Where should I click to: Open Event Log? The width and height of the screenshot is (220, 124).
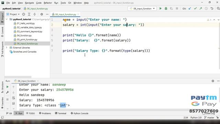coord(209,113)
